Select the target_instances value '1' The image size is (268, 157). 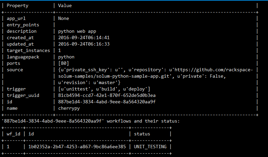coord(60,50)
